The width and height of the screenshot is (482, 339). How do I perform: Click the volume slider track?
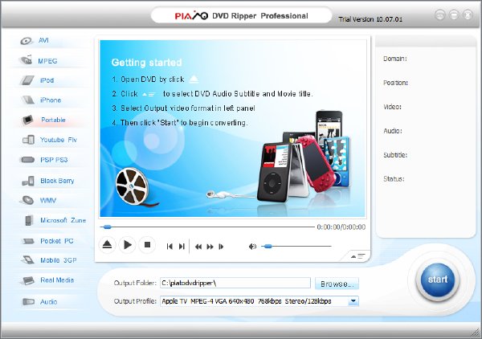pos(296,246)
